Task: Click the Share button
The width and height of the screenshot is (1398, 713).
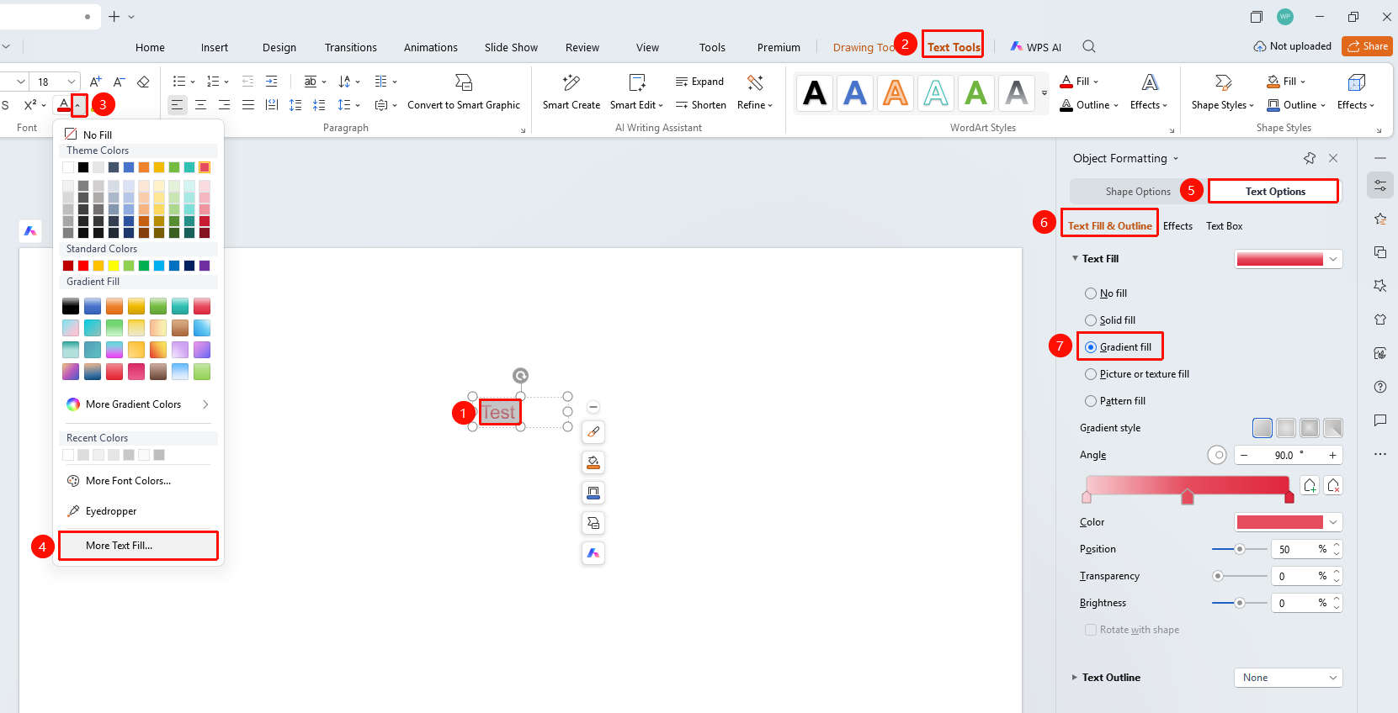Action: (1367, 46)
